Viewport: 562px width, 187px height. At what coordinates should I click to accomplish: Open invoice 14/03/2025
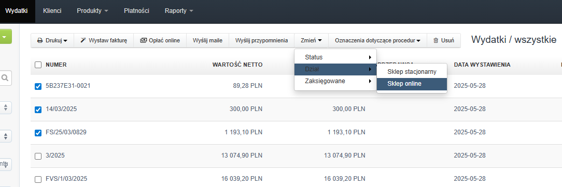click(61, 109)
